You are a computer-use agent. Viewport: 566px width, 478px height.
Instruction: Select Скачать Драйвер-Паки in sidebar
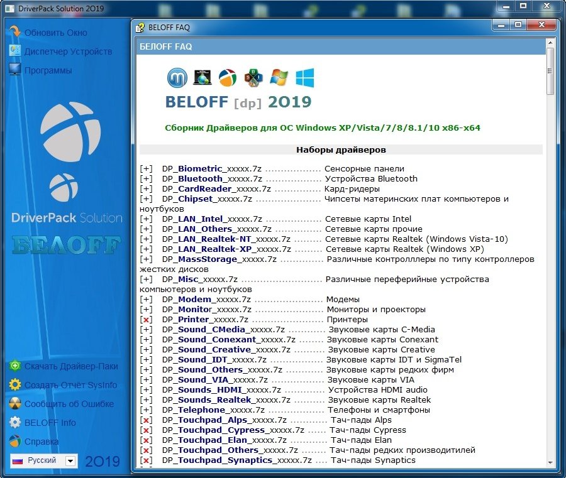click(71, 366)
